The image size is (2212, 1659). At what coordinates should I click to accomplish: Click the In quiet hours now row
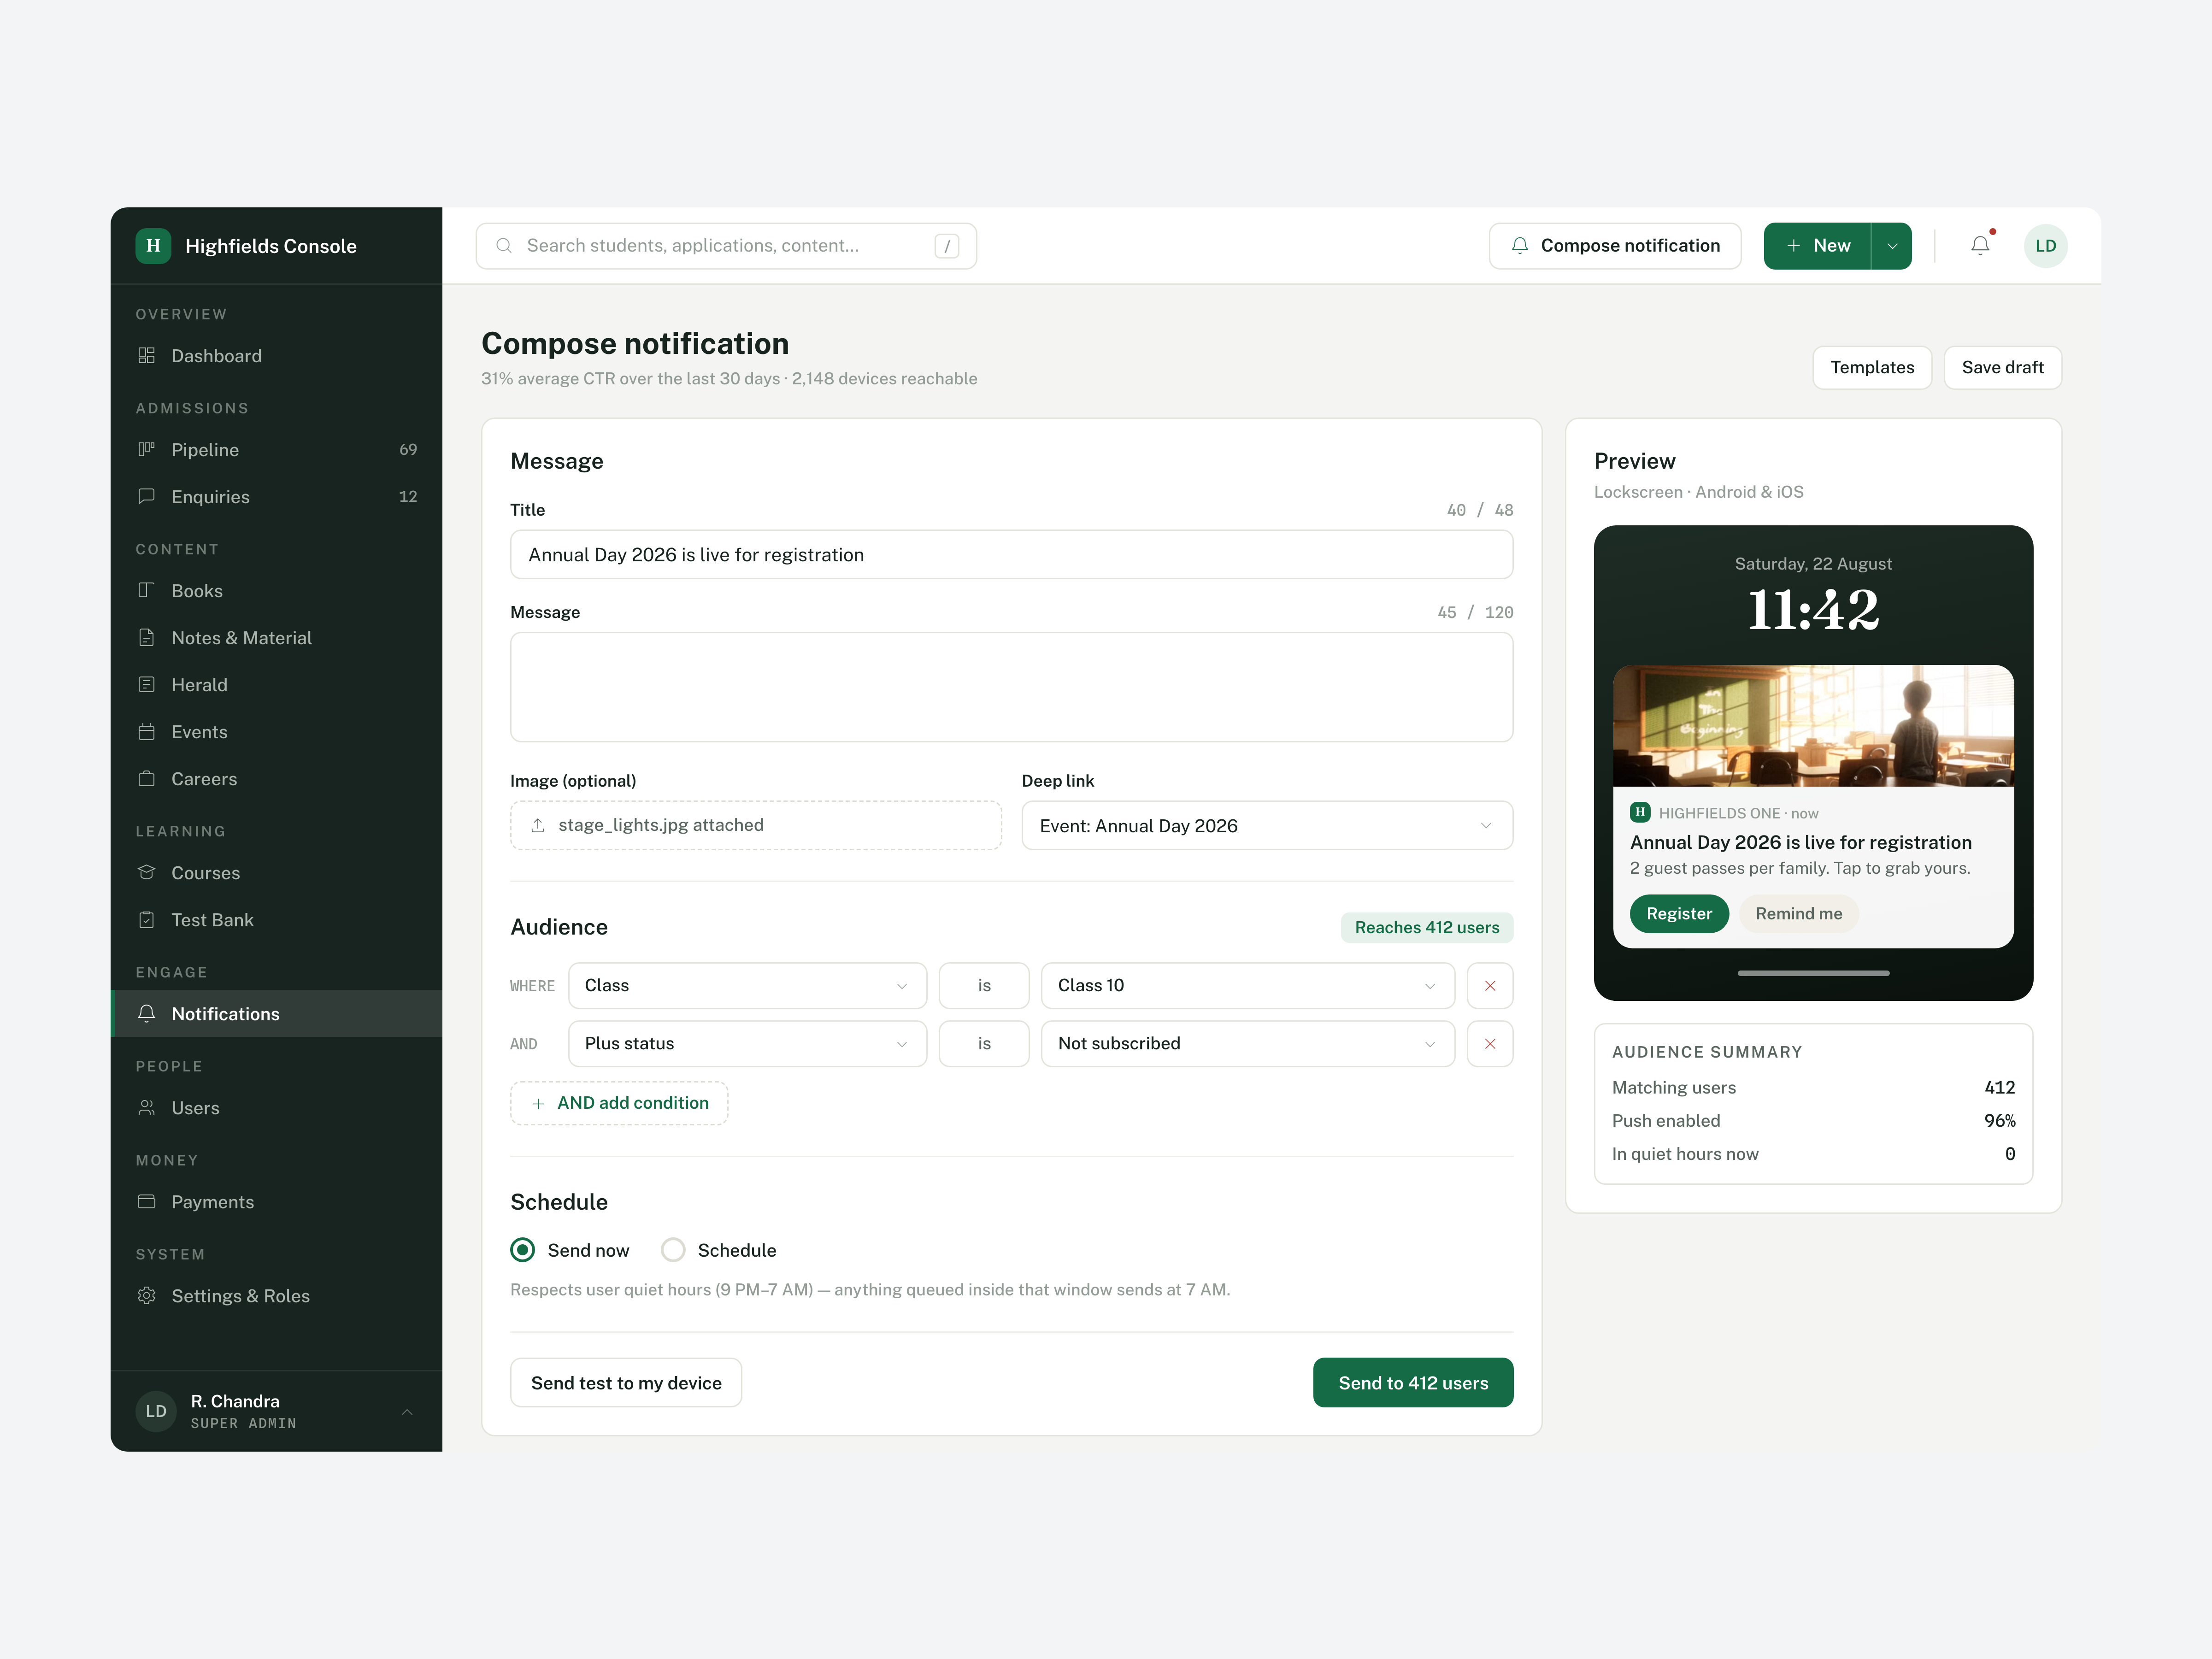click(1813, 1154)
